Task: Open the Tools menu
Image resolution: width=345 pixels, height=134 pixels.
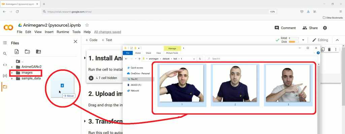Action: tap(76, 32)
